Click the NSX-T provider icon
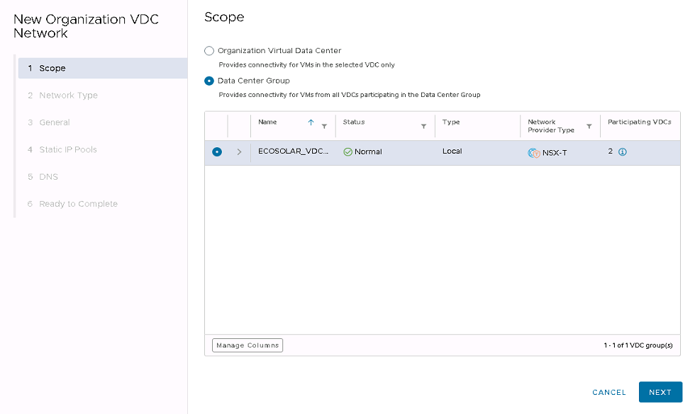 coord(534,153)
